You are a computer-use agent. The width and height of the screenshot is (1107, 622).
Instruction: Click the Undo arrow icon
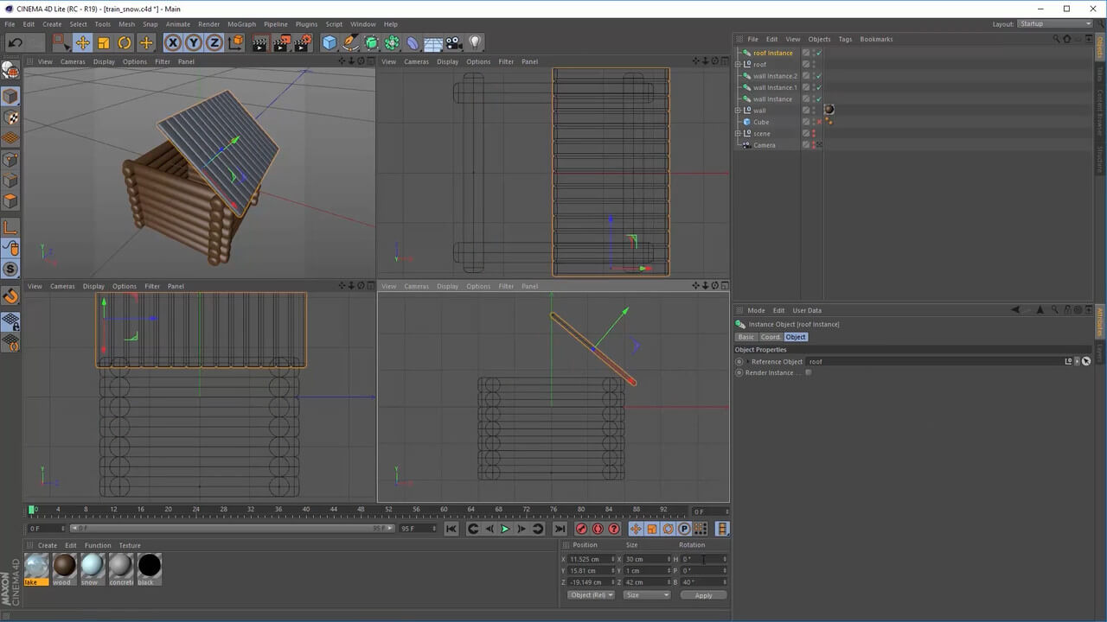[15, 42]
